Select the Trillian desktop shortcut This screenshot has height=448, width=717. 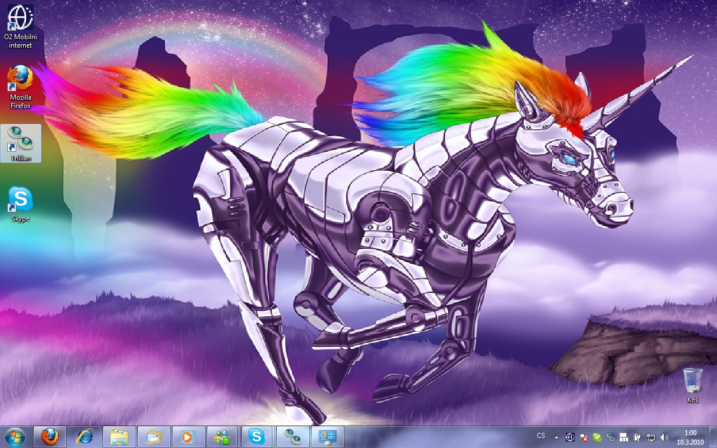pyautogui.click(x=21, y=143)
